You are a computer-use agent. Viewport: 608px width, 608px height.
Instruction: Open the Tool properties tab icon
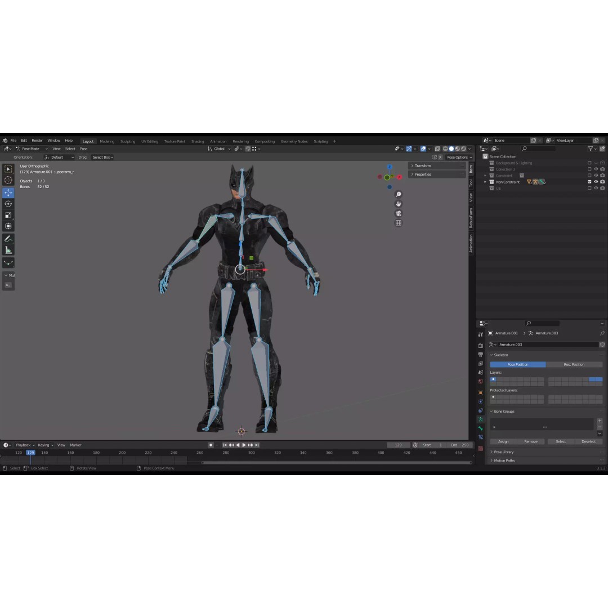click(480, 334)
